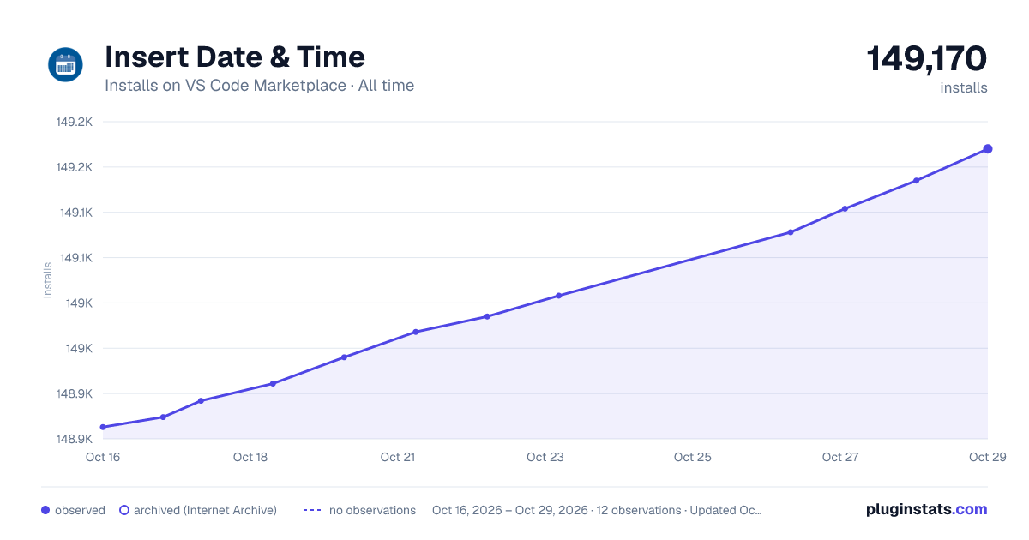
Task: Click the '12 observations' text in footer
Action: [x=639, y=510]
